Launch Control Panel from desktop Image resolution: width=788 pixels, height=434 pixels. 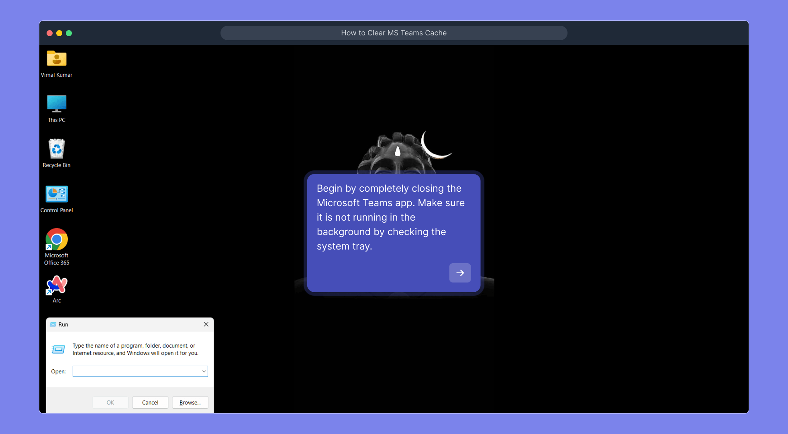click(x=57, y=194)
